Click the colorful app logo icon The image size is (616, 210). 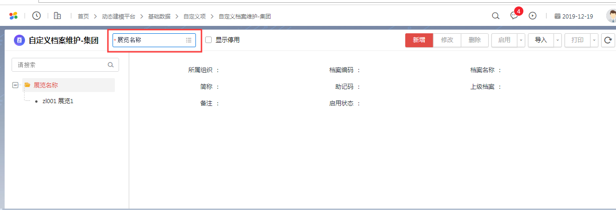[x=13, y=16]
